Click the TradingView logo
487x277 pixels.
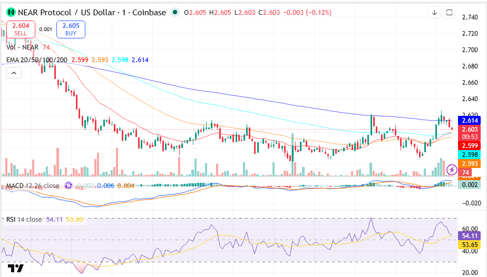click(x=15, y=269)
